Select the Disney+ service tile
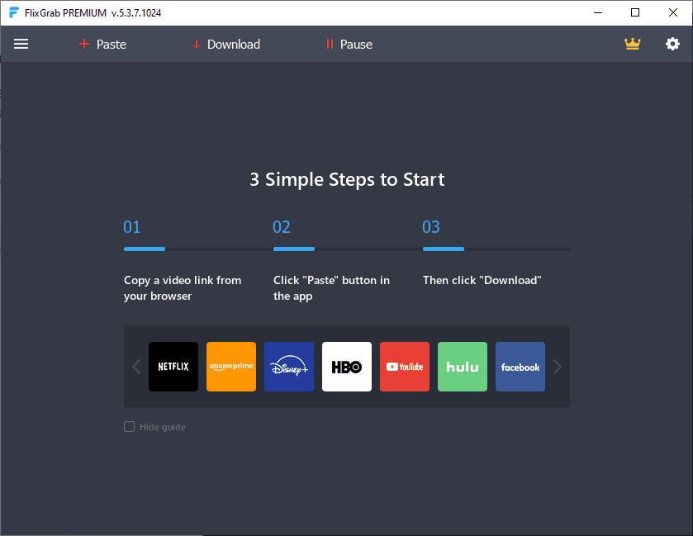The image size is (693, 536). click(289, 367)
